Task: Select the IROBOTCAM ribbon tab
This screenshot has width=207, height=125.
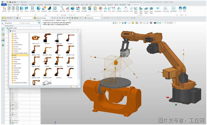Action: (136, 4)
